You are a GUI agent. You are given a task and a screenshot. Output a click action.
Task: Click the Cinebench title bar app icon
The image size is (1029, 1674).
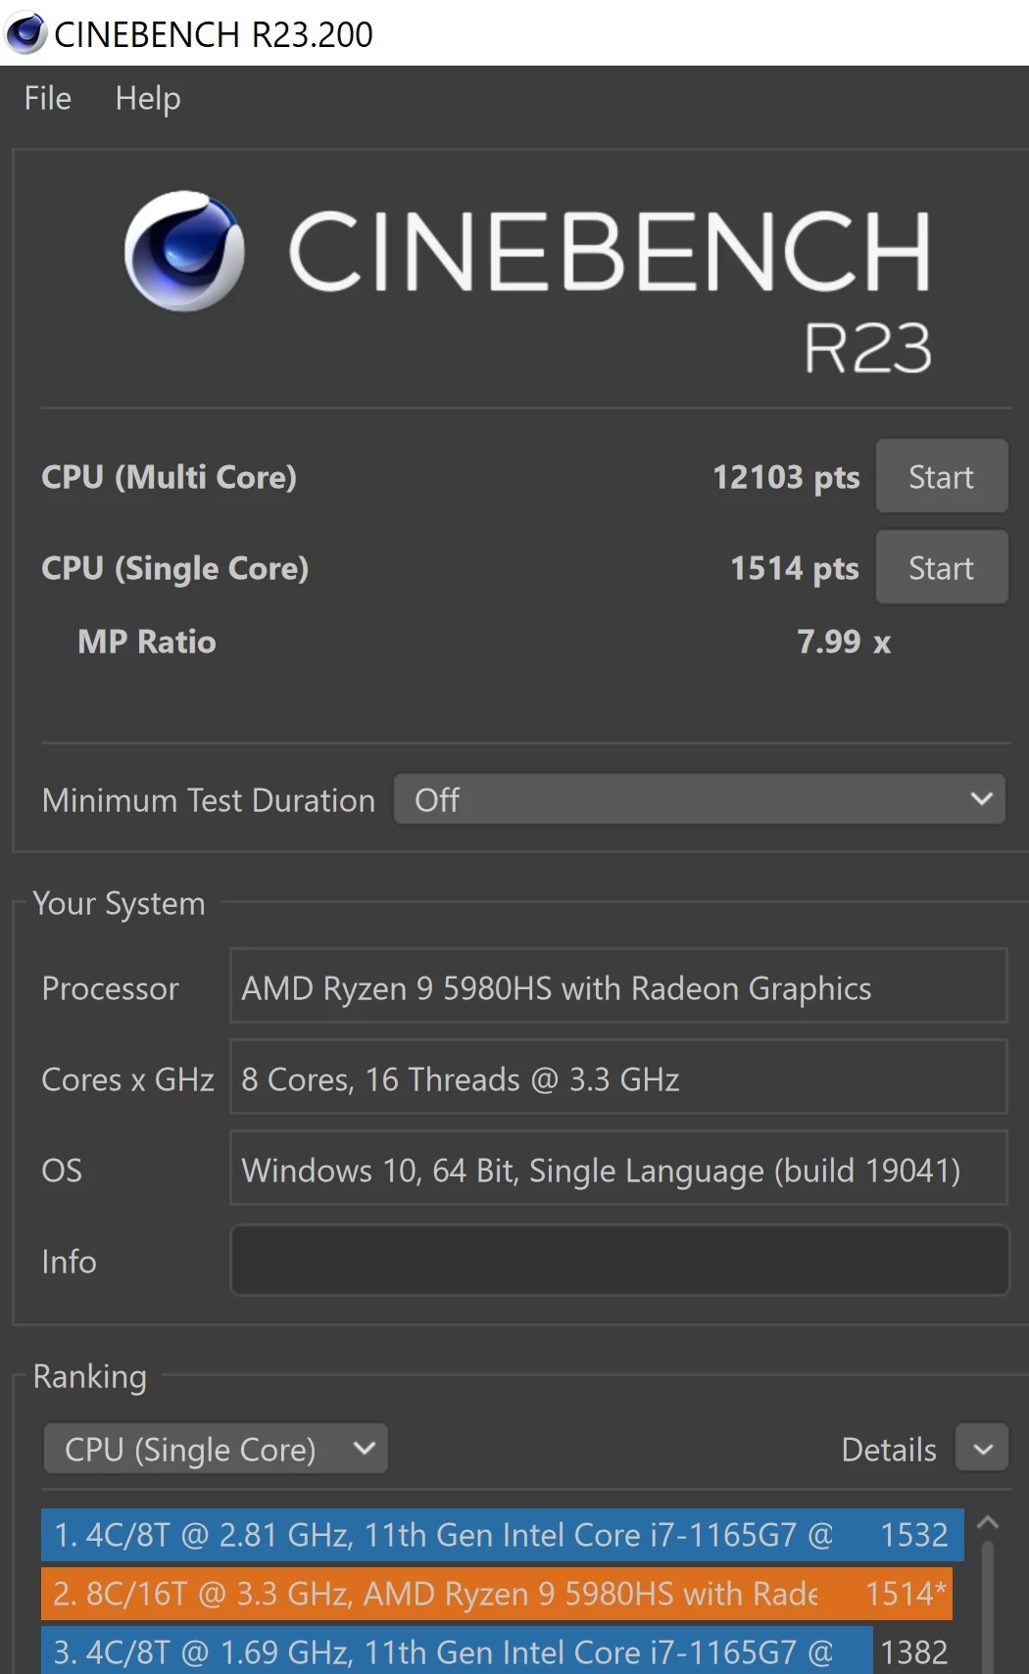tap(25, 32)
